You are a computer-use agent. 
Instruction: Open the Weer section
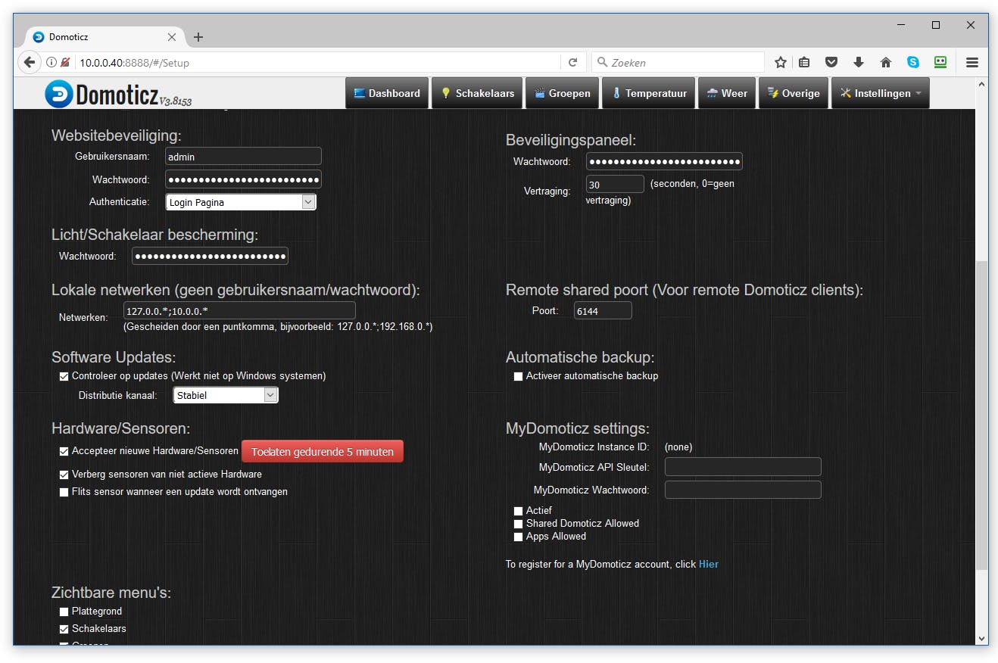pyautogui.click(x=727, y=93)
